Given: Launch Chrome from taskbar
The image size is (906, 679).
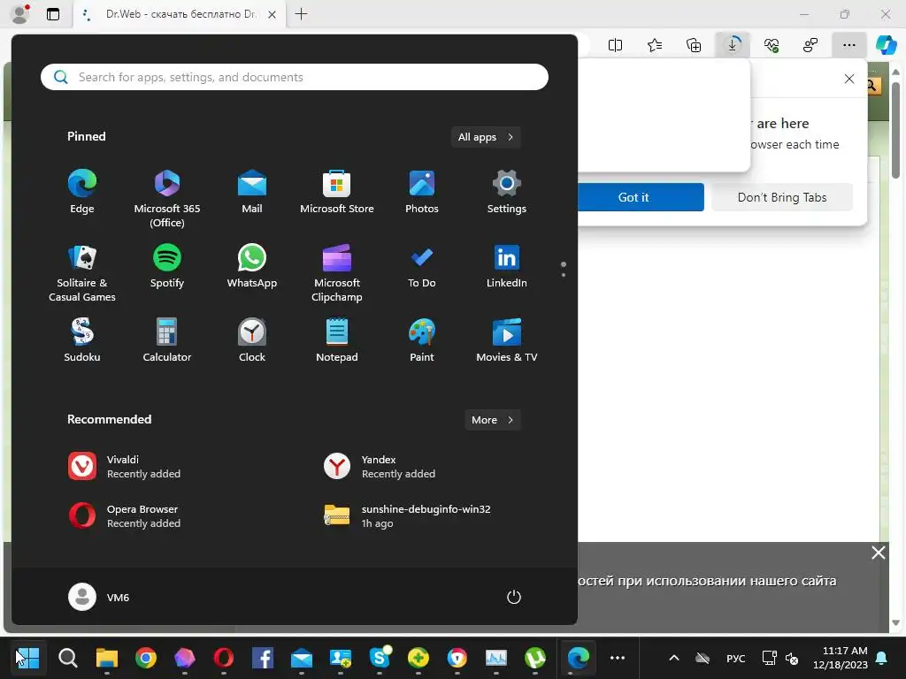Looking at the screenshot, I should tap(146, 658).
